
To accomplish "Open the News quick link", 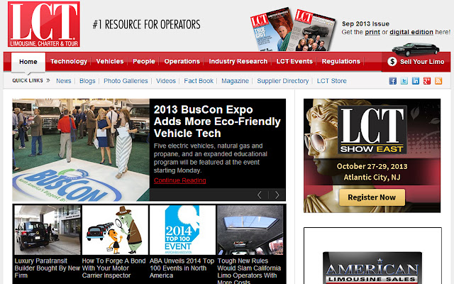I will [63, 81].
